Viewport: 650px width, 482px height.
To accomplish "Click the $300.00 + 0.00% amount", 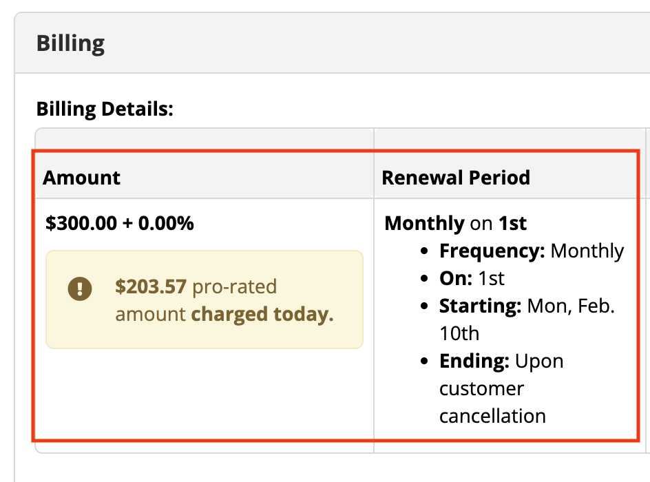I will click(x=119, y=223).
